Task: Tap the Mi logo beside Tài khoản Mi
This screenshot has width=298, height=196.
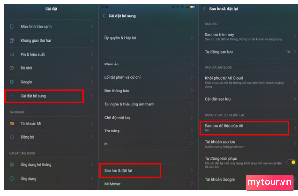Action: click(x=12, y=124)
